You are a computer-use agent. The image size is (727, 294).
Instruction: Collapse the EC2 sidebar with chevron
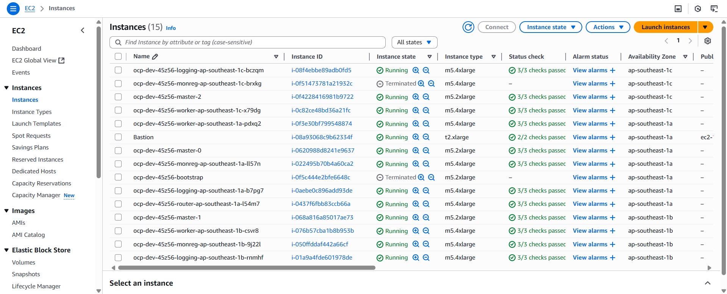pos(83,30)
